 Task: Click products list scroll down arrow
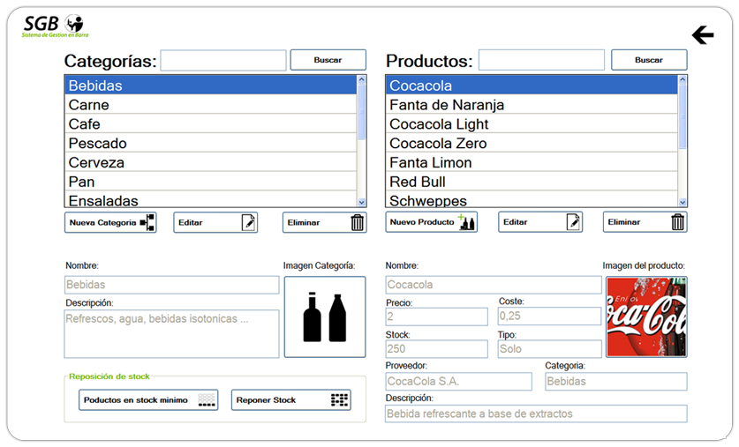tap(682, 202)
